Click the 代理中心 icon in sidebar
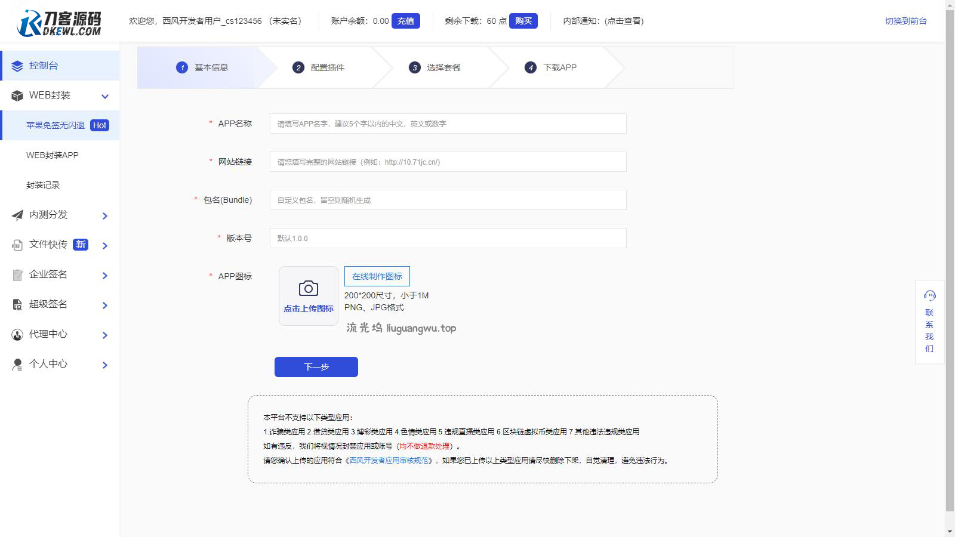This screenshot has height=537, width=955. [x=17, y=334]
